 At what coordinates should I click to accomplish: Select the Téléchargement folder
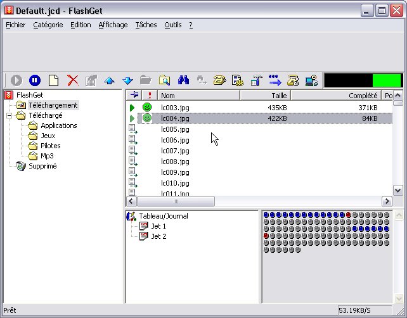[53, 105]
